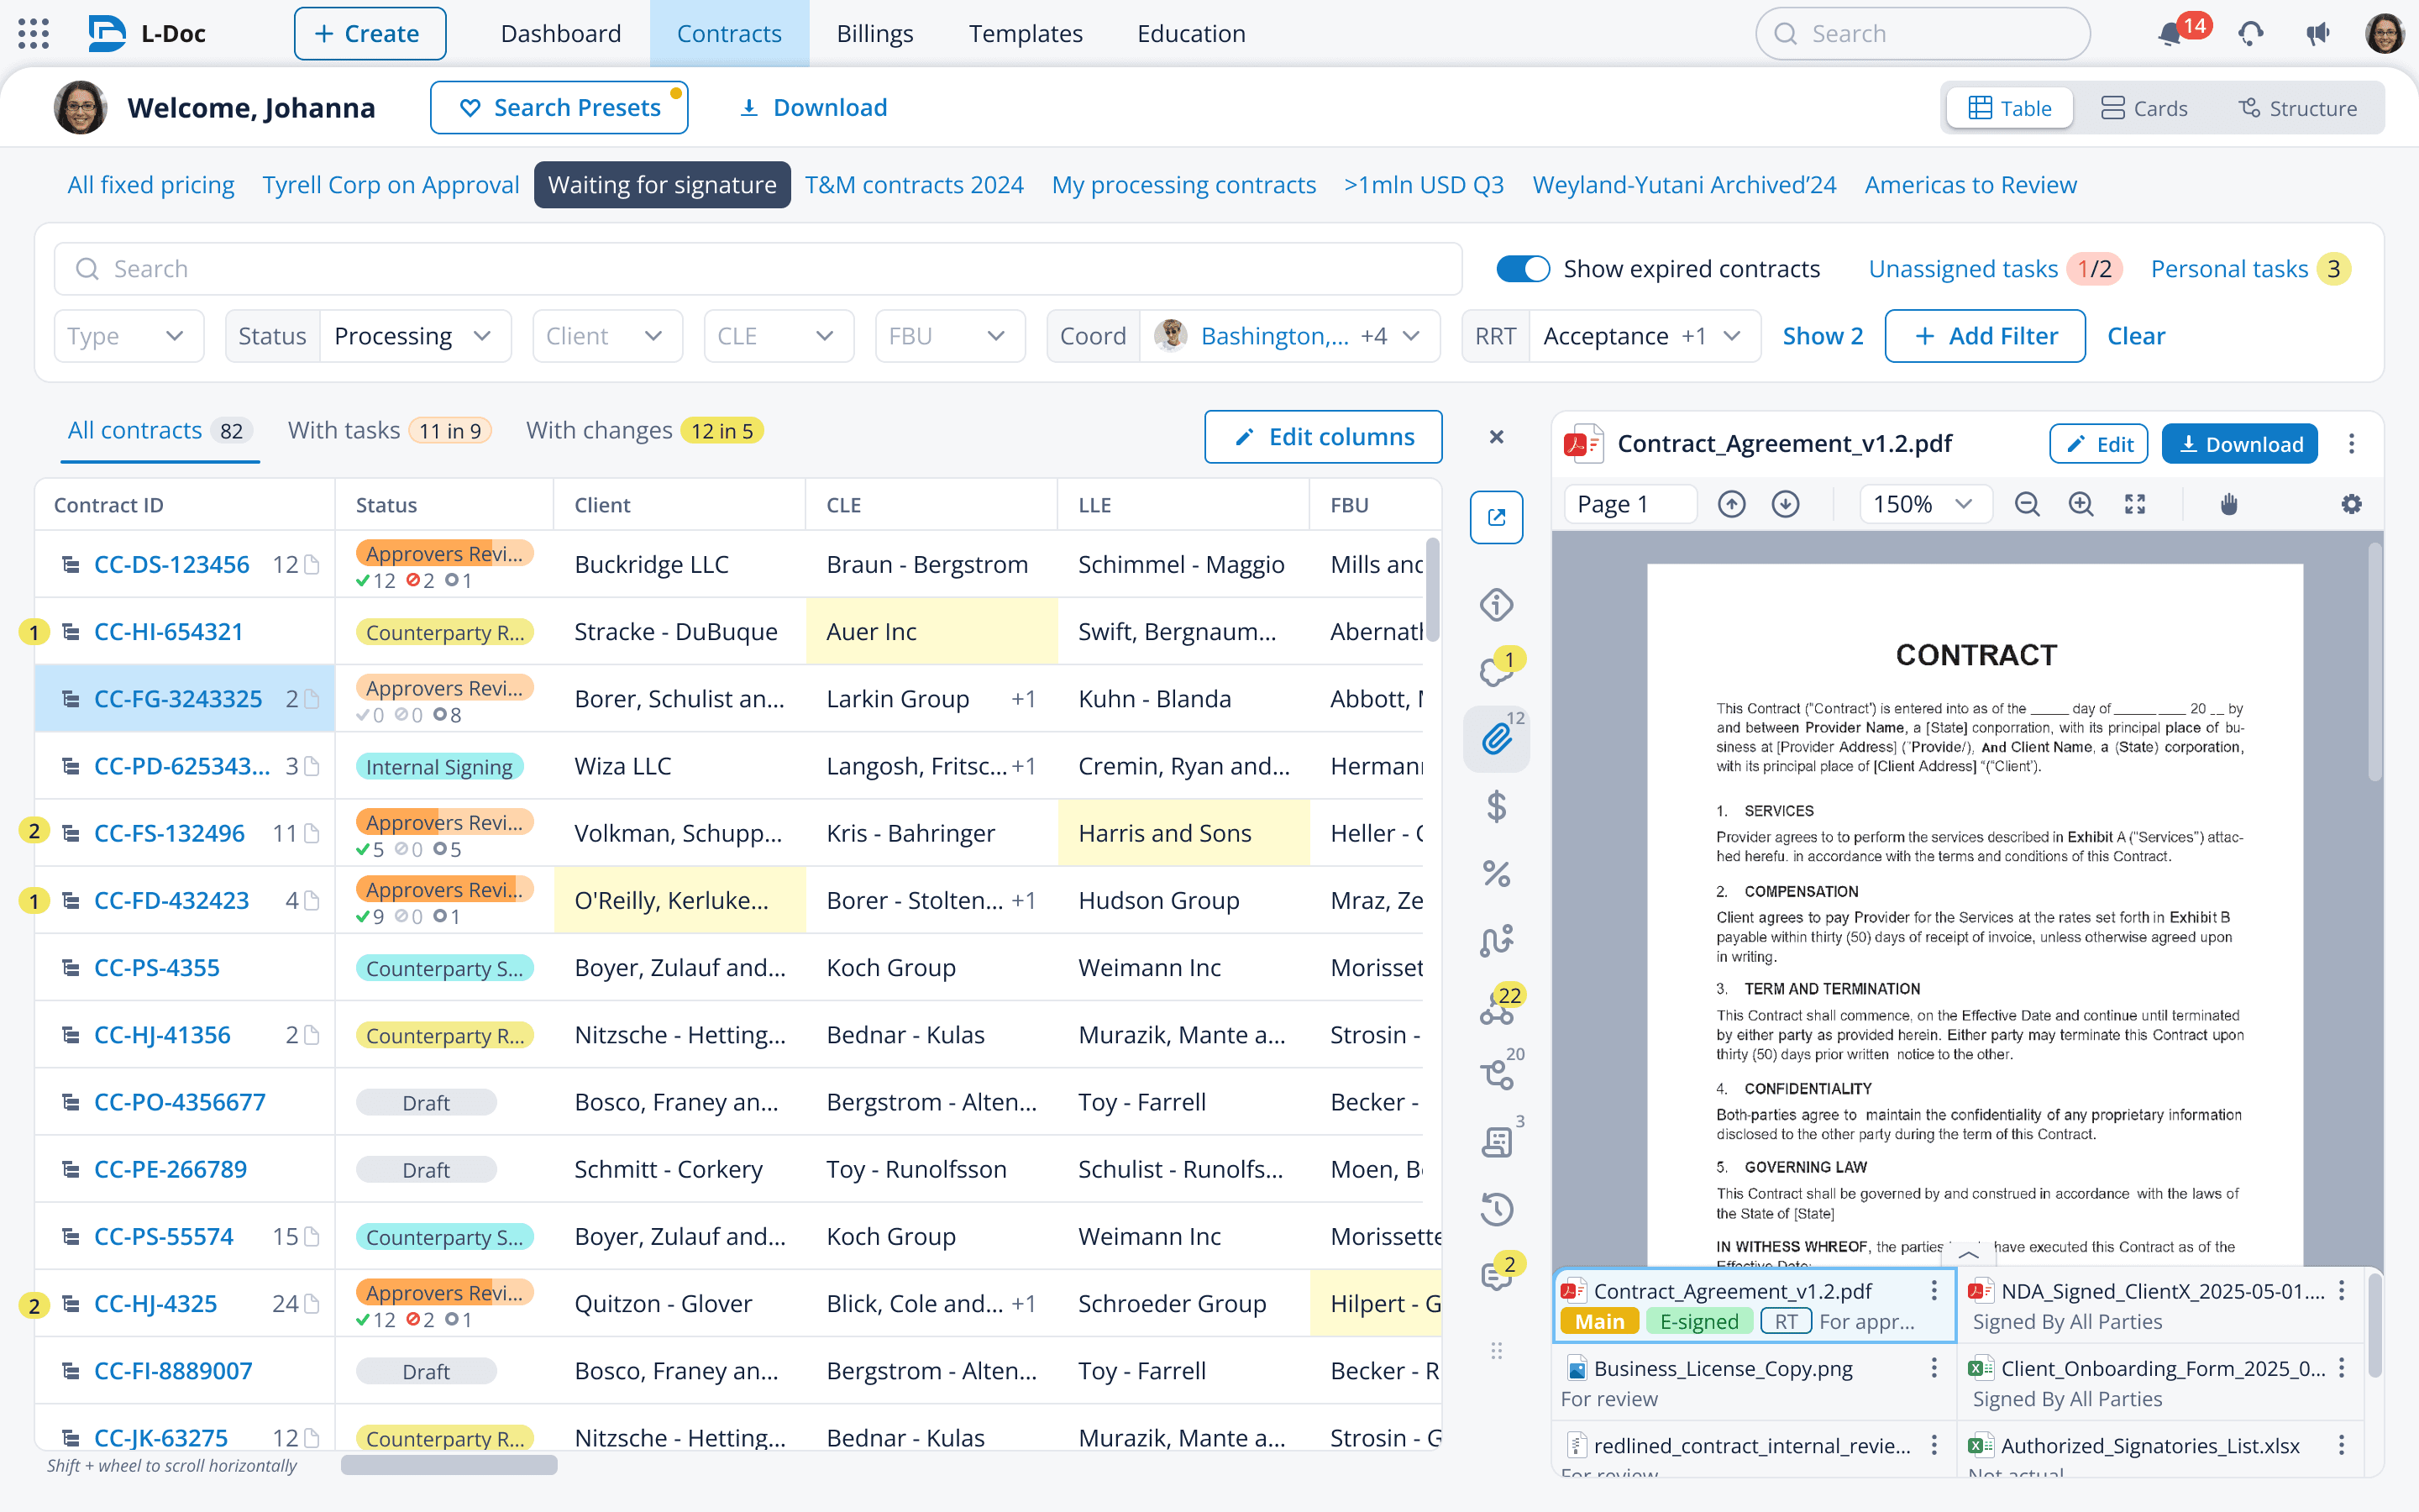Toggle Show expired contracts switch
This screenshot has width=2419, height=1512.
click(1522, 269)
